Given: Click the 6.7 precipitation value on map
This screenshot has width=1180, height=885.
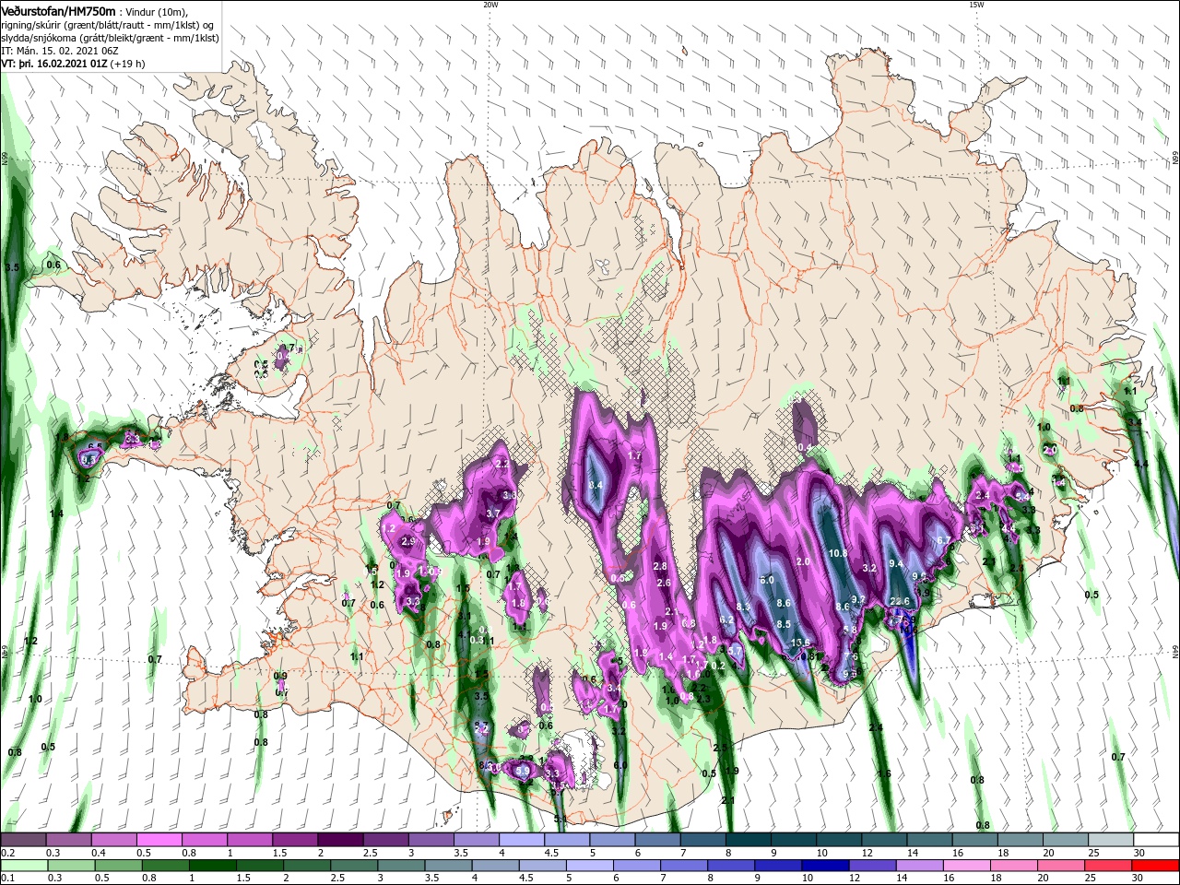Looking at the screenshot, I should [944, 540].
